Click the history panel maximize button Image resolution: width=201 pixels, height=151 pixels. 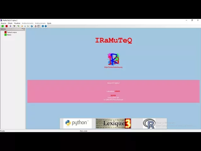[x=24, y=29]
